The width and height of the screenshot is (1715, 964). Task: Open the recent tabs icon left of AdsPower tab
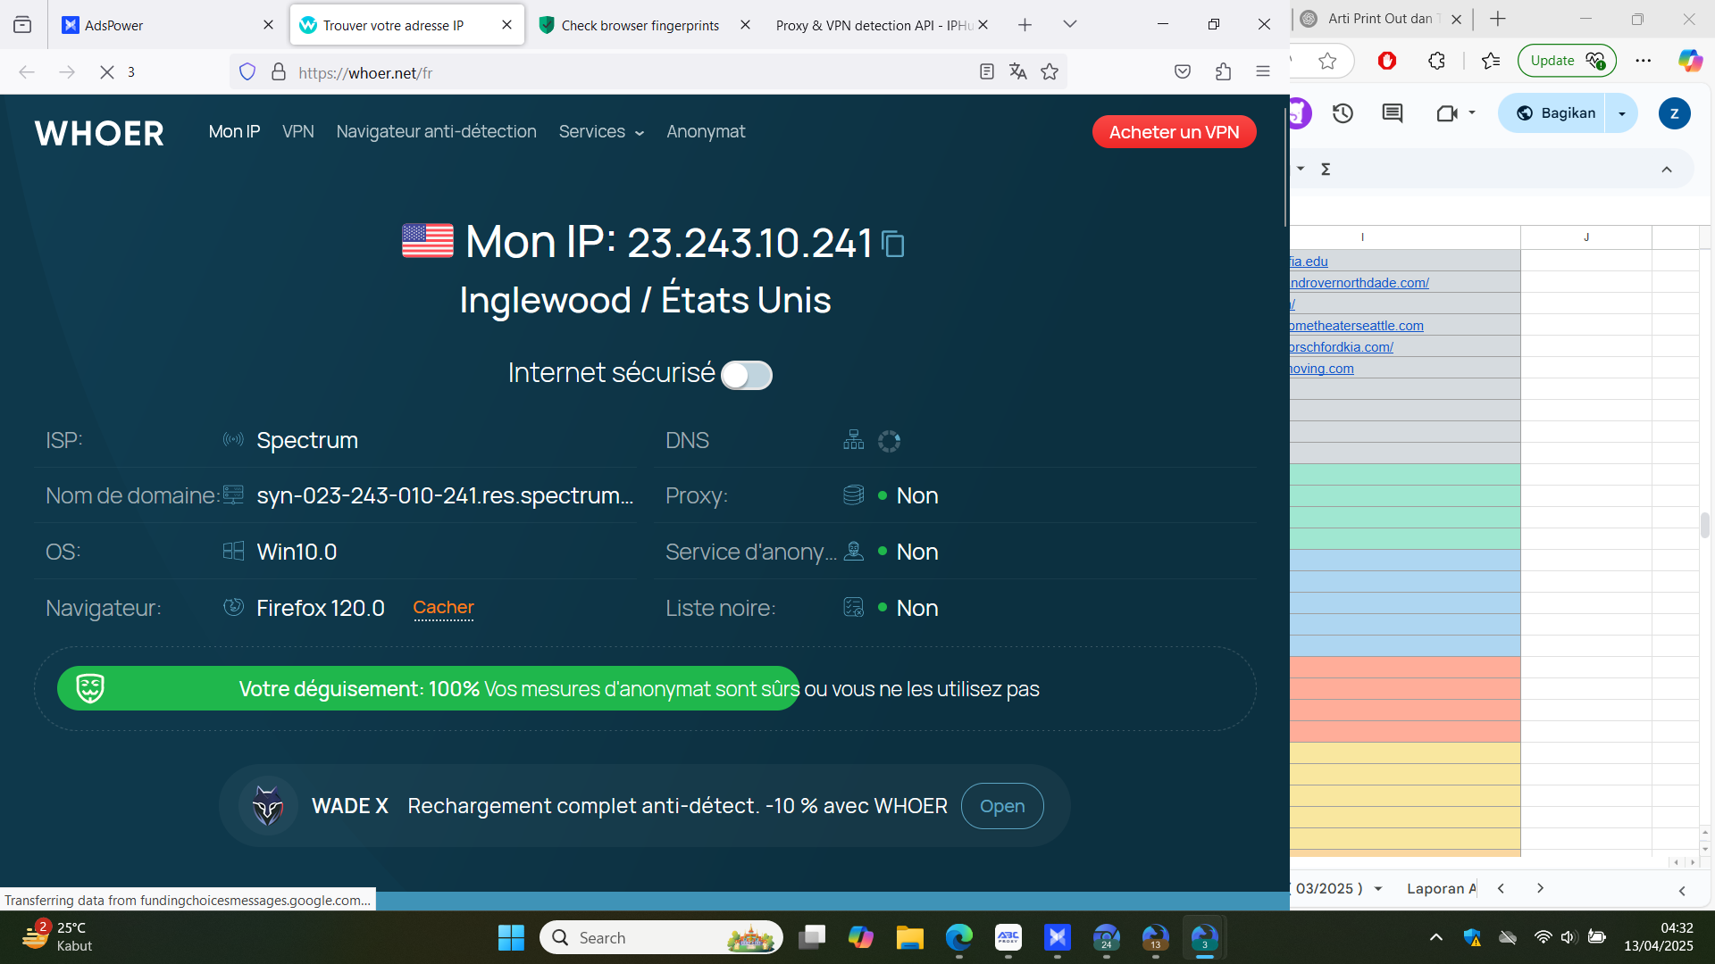click(x=22, y=25)
